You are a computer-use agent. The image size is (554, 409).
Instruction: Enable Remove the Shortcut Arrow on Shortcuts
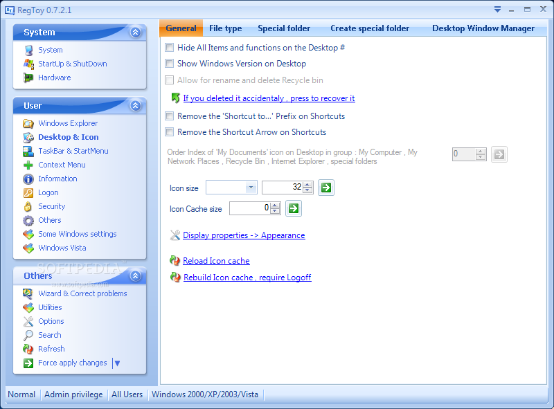pyautogui.click(x=170, y=131)
